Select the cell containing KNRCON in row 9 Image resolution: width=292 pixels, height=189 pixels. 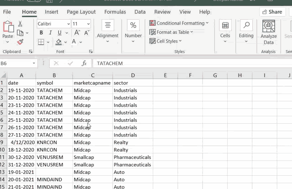(x=54, y=142)
